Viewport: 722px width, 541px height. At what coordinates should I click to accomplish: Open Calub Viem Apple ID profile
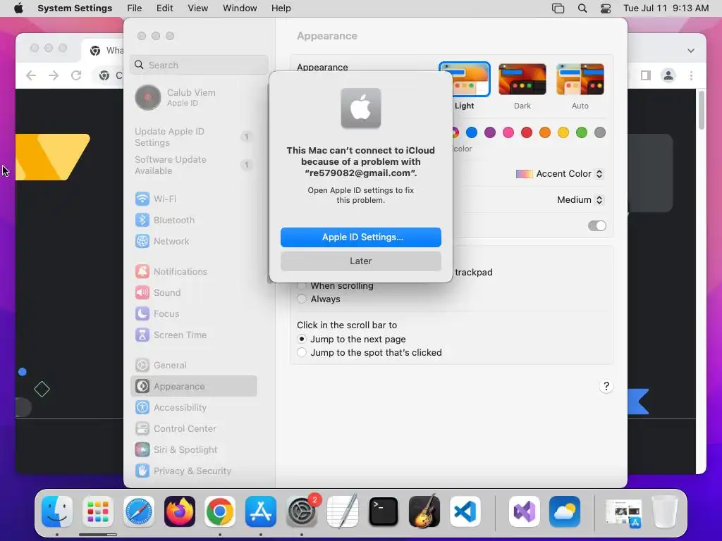(x=193, y=97)
